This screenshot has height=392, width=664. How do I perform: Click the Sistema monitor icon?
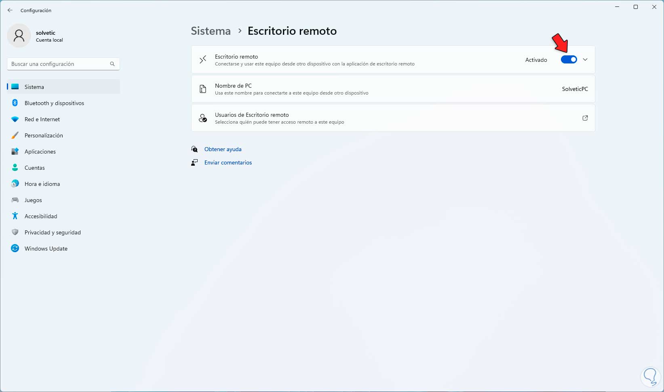coord(15,87)
